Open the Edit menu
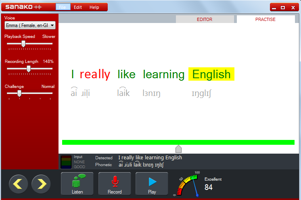Viewport: 301px width, 200px height. (x=78, y=7)
